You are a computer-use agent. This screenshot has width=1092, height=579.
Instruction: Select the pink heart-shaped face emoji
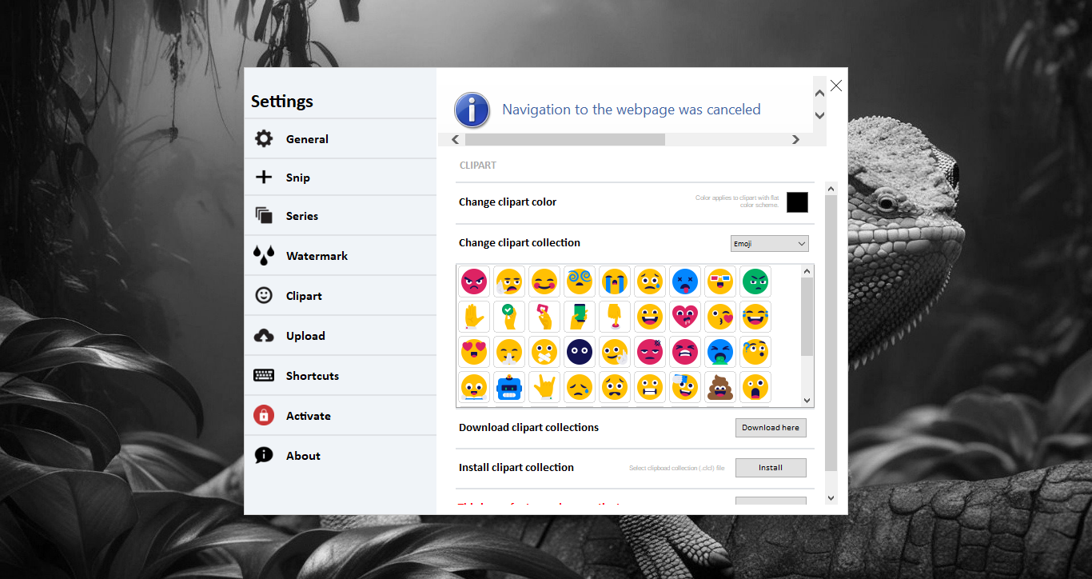coord(685,317)
